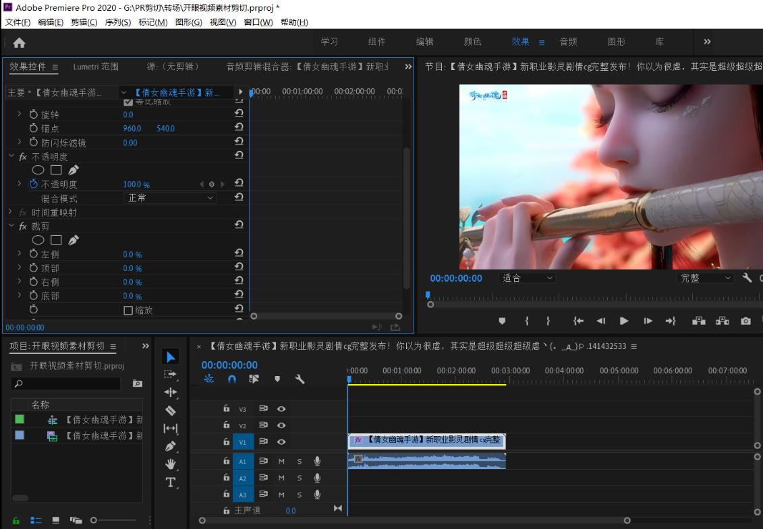Expand the 旋转 rotation property
The height and width of the screenshot is (529, 763).
click(x=20, y=115)
